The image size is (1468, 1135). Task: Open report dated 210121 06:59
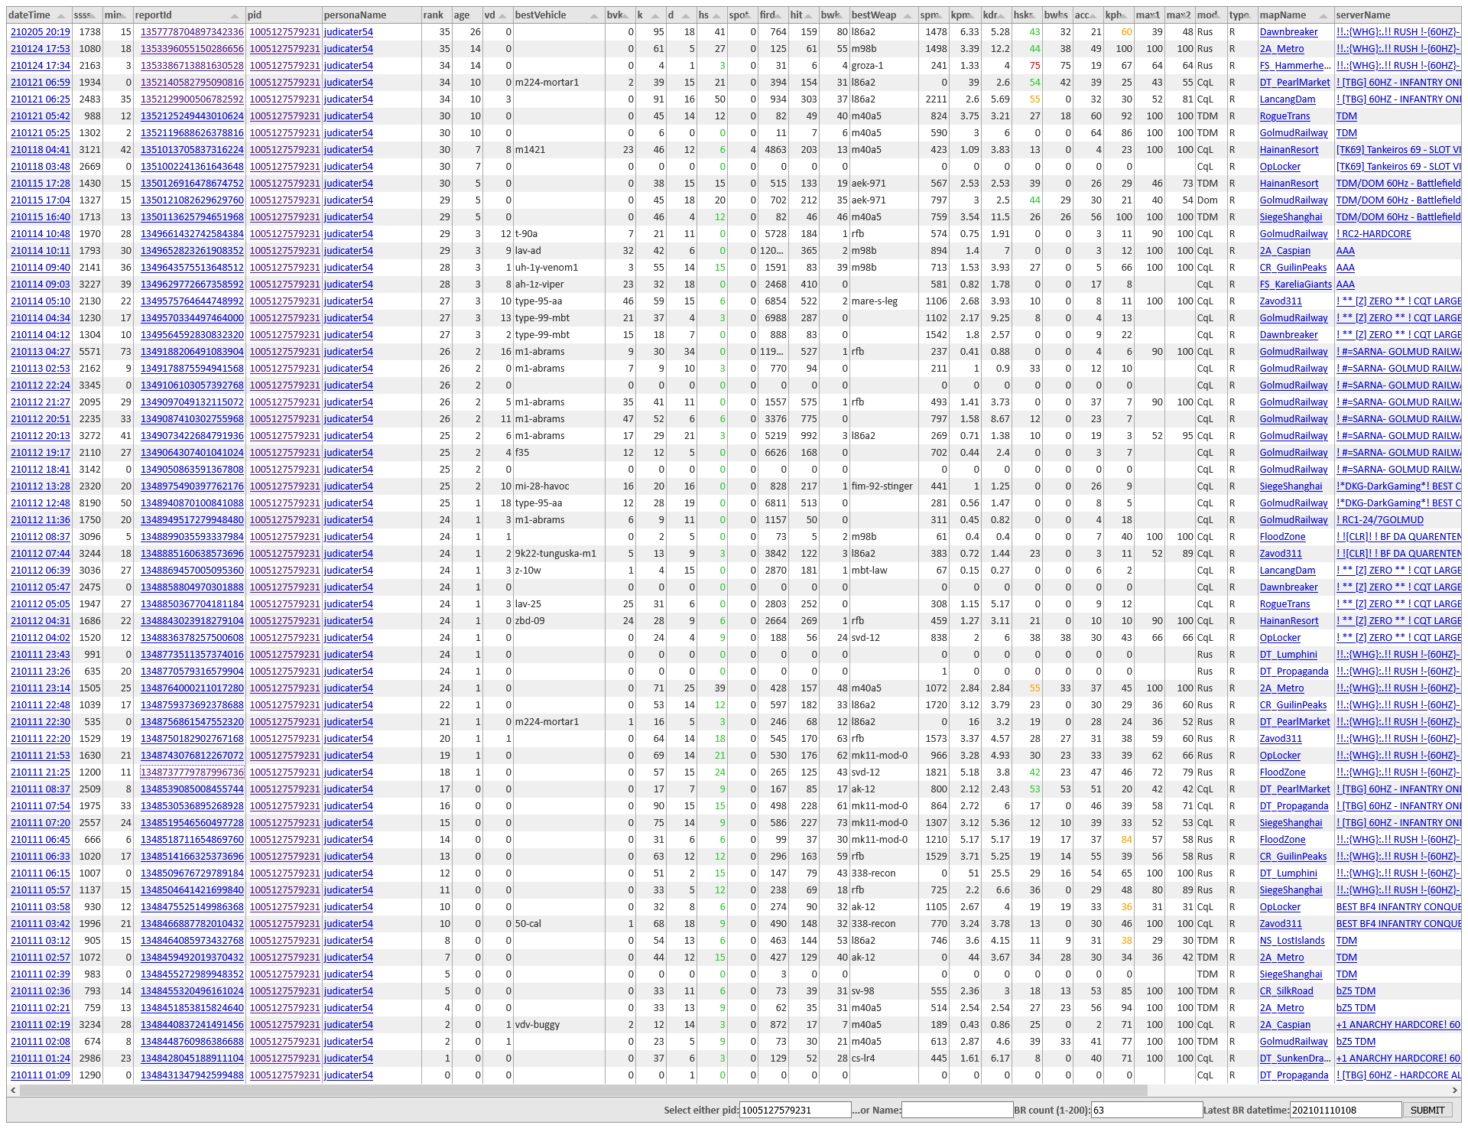[x=40, y=83]
